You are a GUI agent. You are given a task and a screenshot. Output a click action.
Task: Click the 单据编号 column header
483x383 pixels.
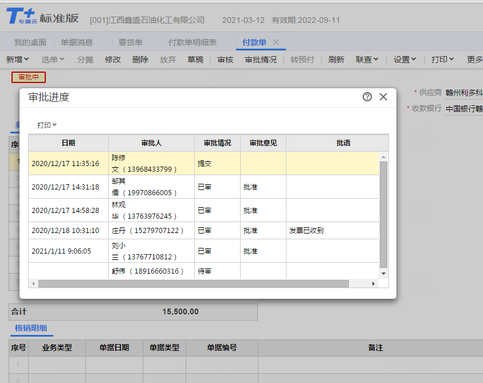click(x=222, y=348)
